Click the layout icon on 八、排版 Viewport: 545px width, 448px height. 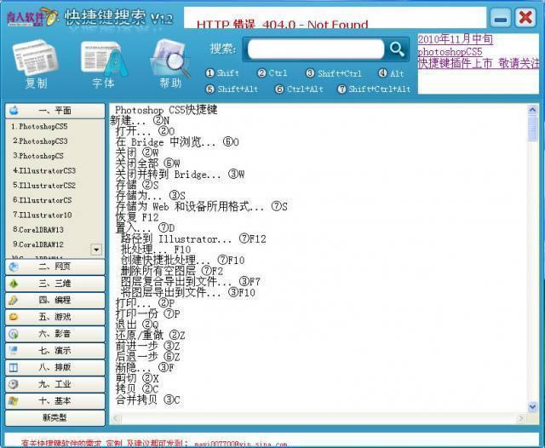point(14,367)
